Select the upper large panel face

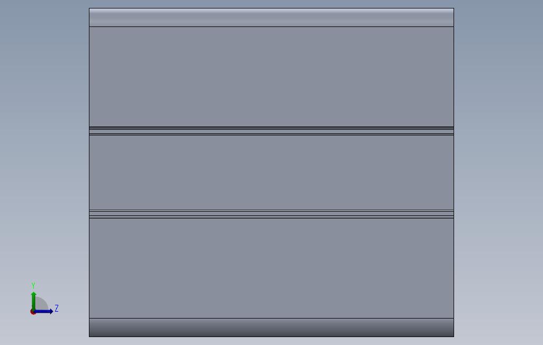[x=271, y=77]
